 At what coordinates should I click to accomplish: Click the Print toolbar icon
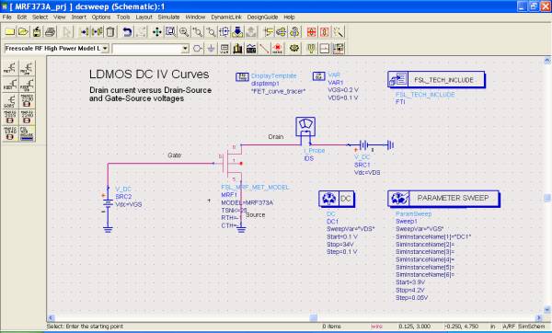coord(51,32)
